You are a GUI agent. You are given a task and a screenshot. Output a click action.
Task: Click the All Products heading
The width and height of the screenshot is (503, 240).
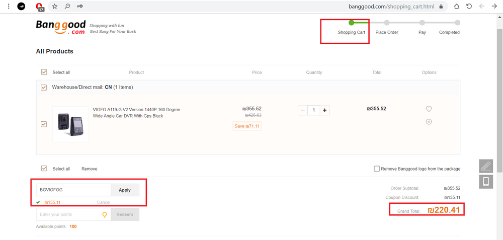[54, 51]
